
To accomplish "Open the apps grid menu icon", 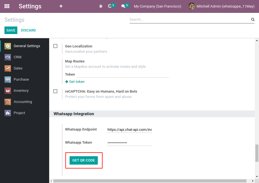I will point(7,6).
